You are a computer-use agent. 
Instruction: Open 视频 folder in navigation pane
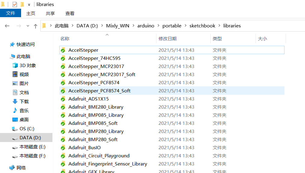pos(24,74)
